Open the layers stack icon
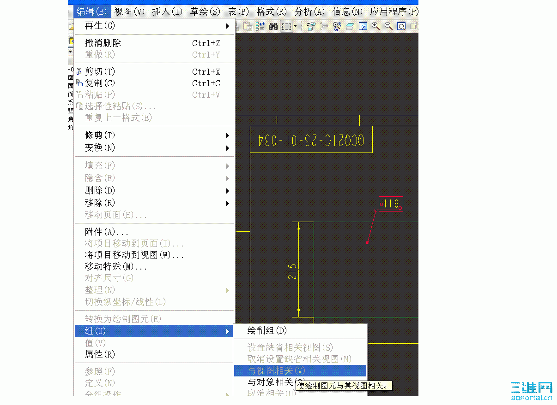557x405 pixels. [x=350, y=26]
